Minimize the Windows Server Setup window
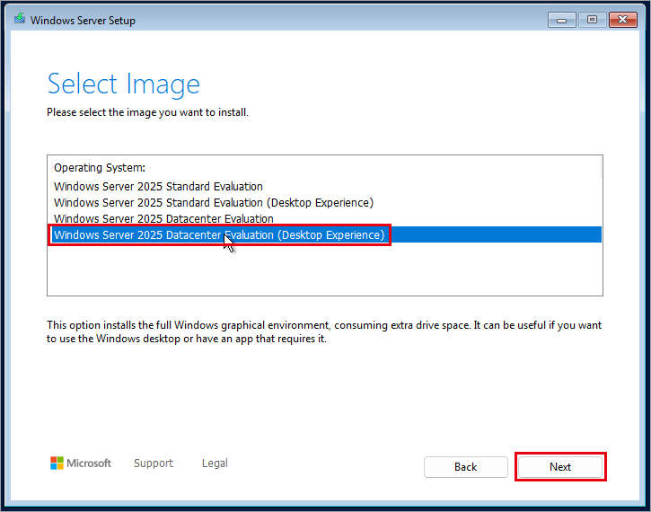651x512 pixels. 561,20
